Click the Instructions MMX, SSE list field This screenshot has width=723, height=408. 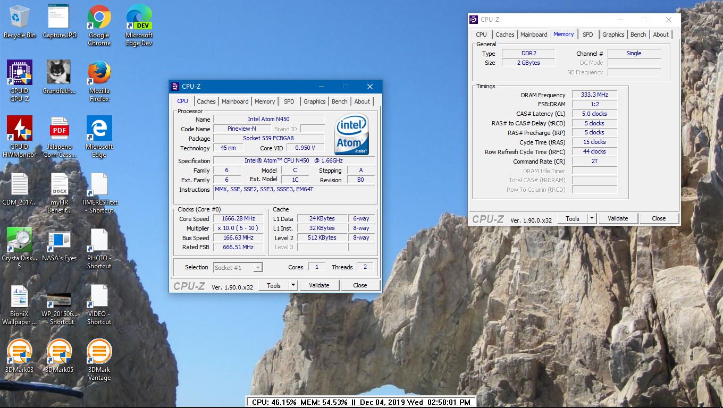click(294, 192)
